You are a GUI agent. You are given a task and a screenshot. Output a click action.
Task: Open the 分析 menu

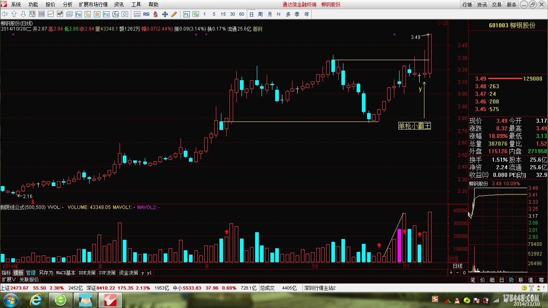pyautogui.click(x=68, y=4)
